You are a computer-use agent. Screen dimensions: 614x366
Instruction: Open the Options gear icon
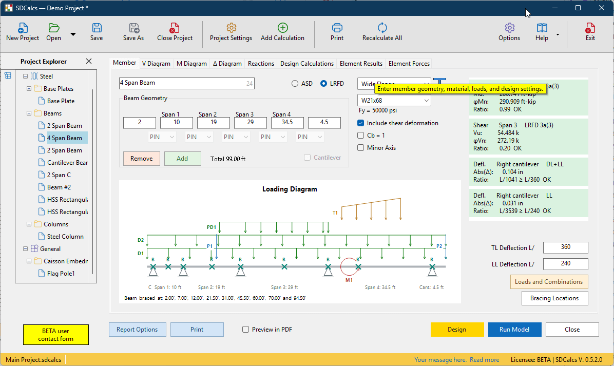pos(509,28)
